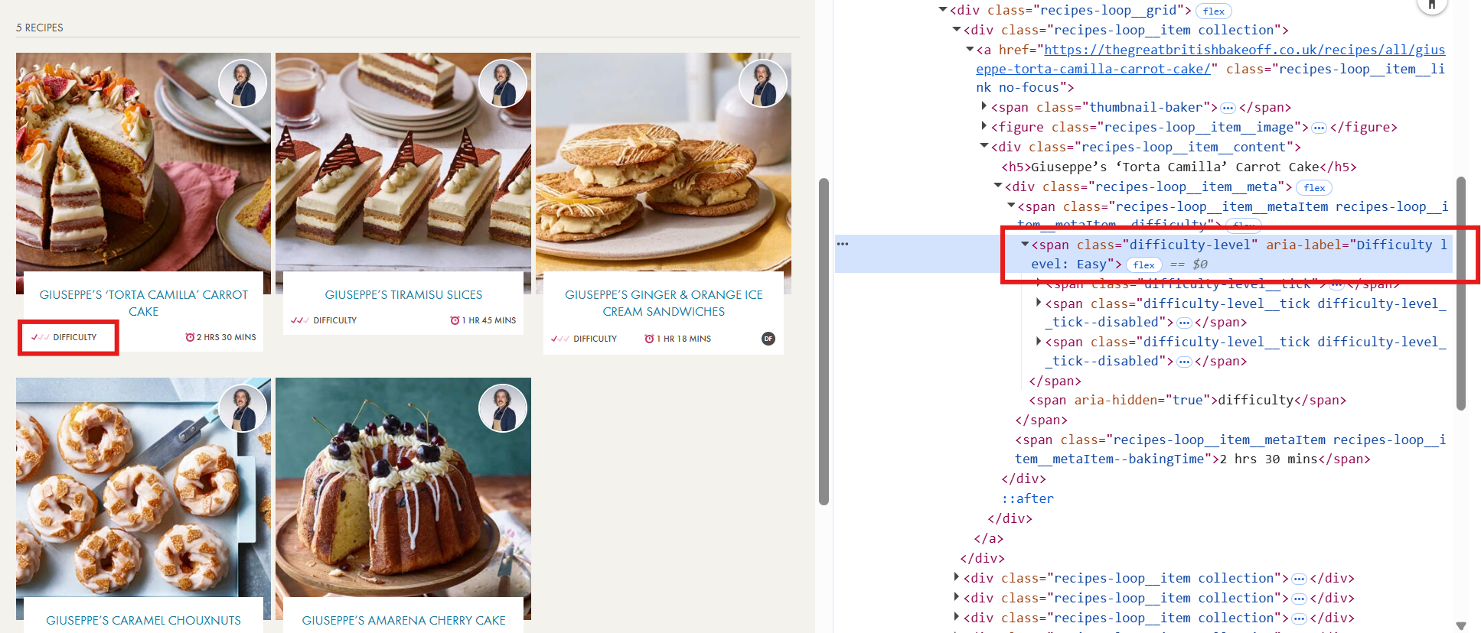This screenshot has width=1481, height=633.
Task: Click the ice cream sandwiches recipe photo
Action: (x=664, y=173)
